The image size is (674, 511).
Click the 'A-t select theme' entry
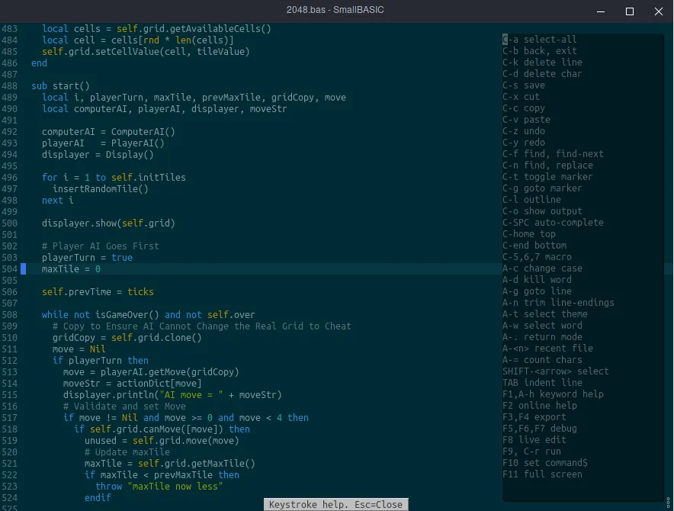pyautogui.click(x=545, y=314)
